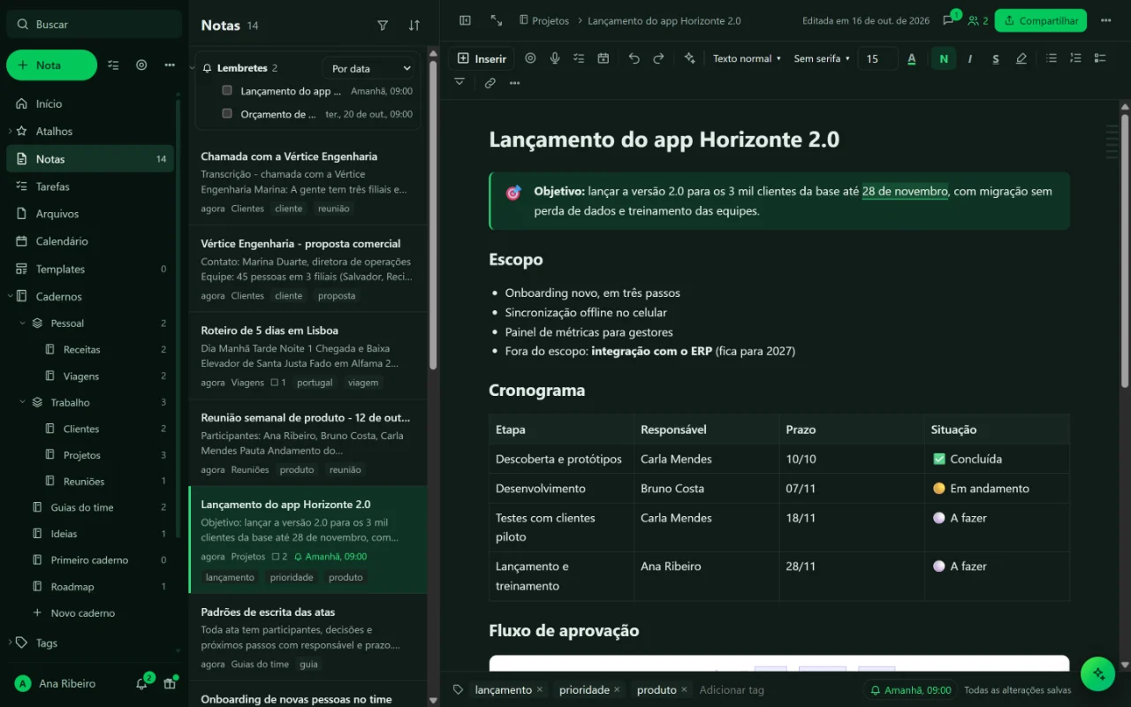The width and height of the screenshot is (1131, 707).
Task: Collapse the Cadernos section
Action: tap(11, 296)
